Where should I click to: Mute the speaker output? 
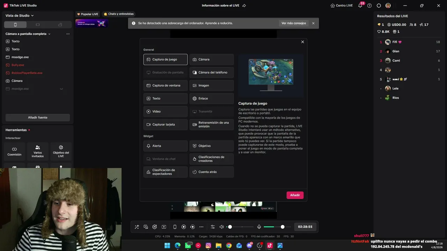pyautogui.click(x=221, y=227)
